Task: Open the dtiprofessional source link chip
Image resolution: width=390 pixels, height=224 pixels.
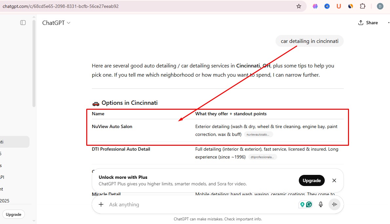Action: point(262,157)
